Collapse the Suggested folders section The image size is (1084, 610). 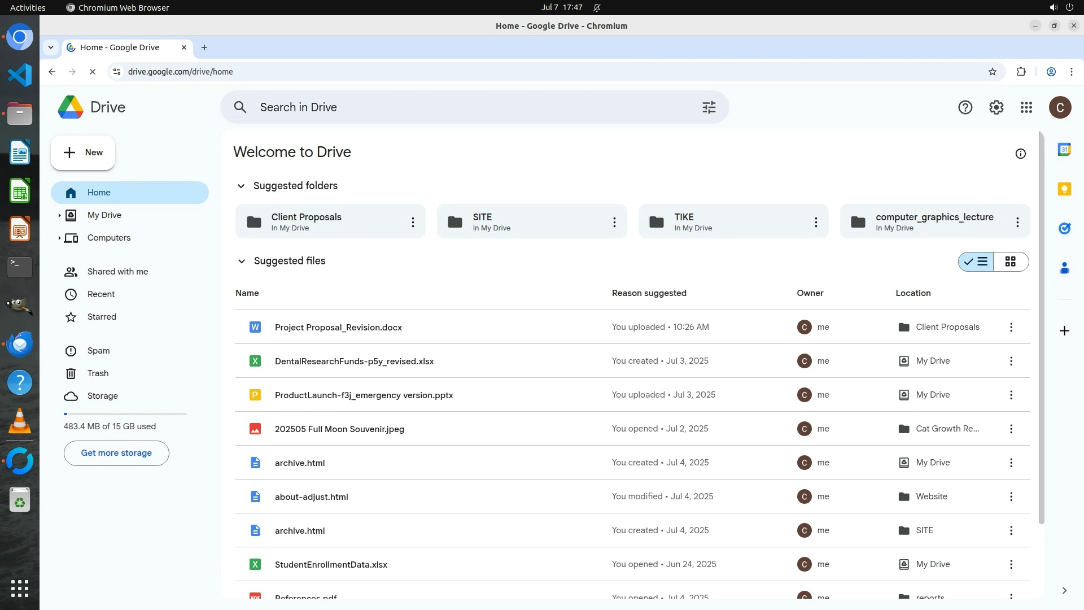pos(241,186)
